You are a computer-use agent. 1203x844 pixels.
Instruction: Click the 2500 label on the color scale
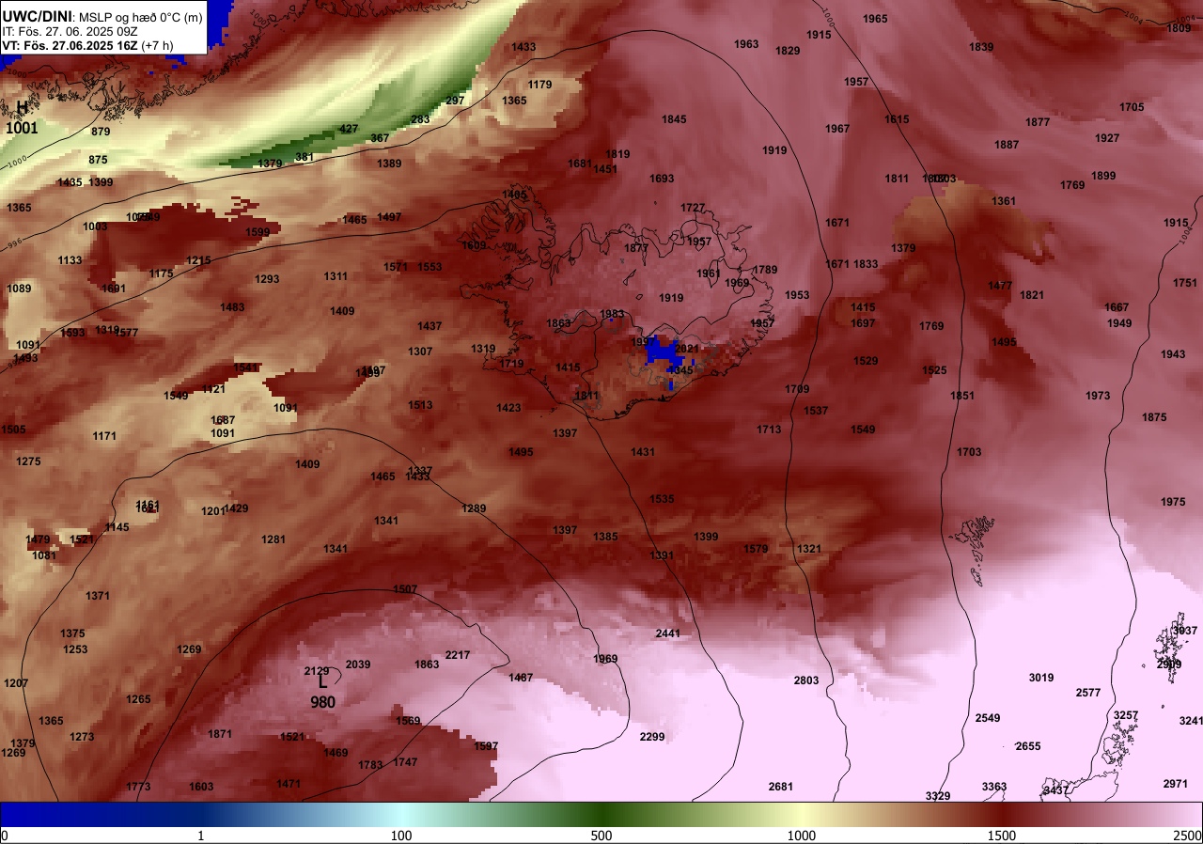pos(1188,836)
